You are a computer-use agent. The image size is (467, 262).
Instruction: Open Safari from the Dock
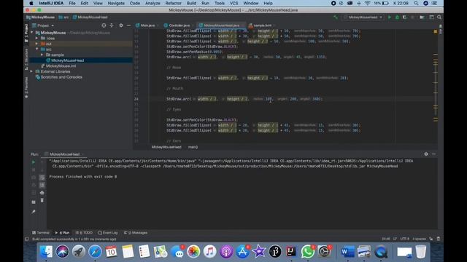tap(95, 252)
